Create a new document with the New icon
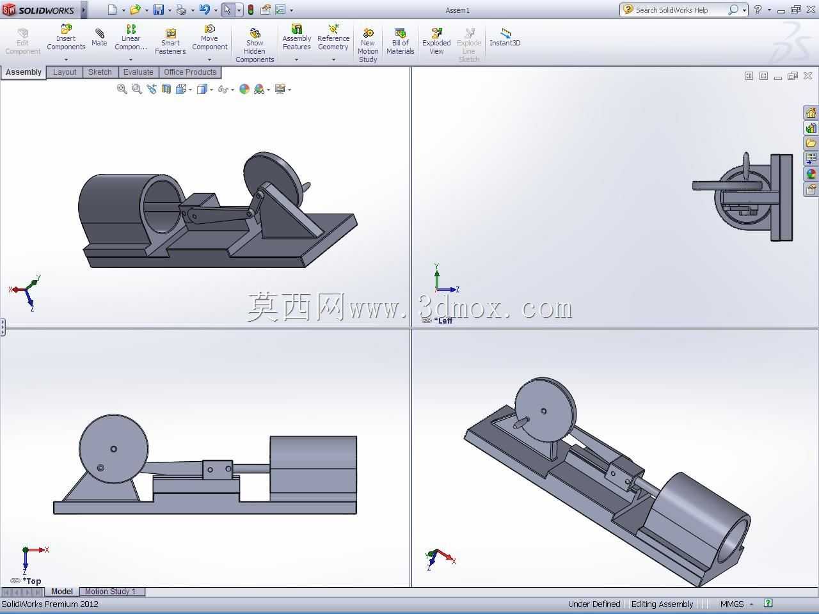819x614 pixels. point(113,10)
